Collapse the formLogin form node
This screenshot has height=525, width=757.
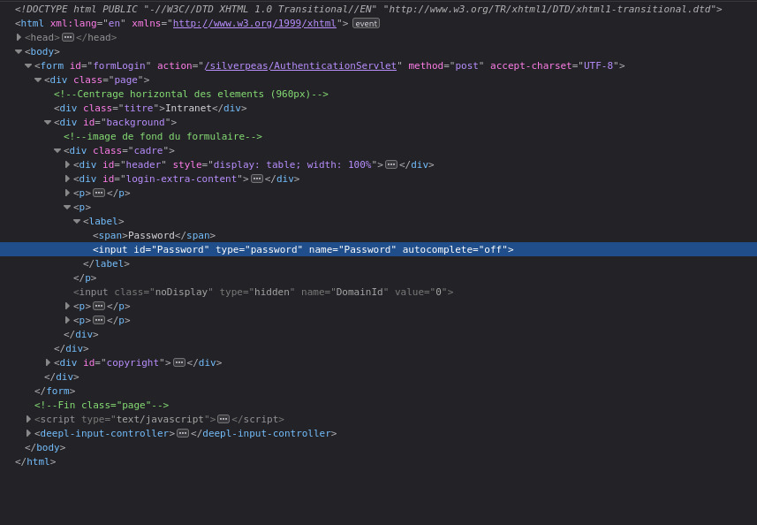point(28,65)
